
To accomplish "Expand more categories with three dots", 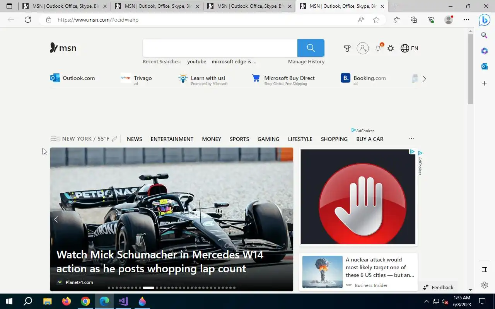I will [x=411, y=139].
